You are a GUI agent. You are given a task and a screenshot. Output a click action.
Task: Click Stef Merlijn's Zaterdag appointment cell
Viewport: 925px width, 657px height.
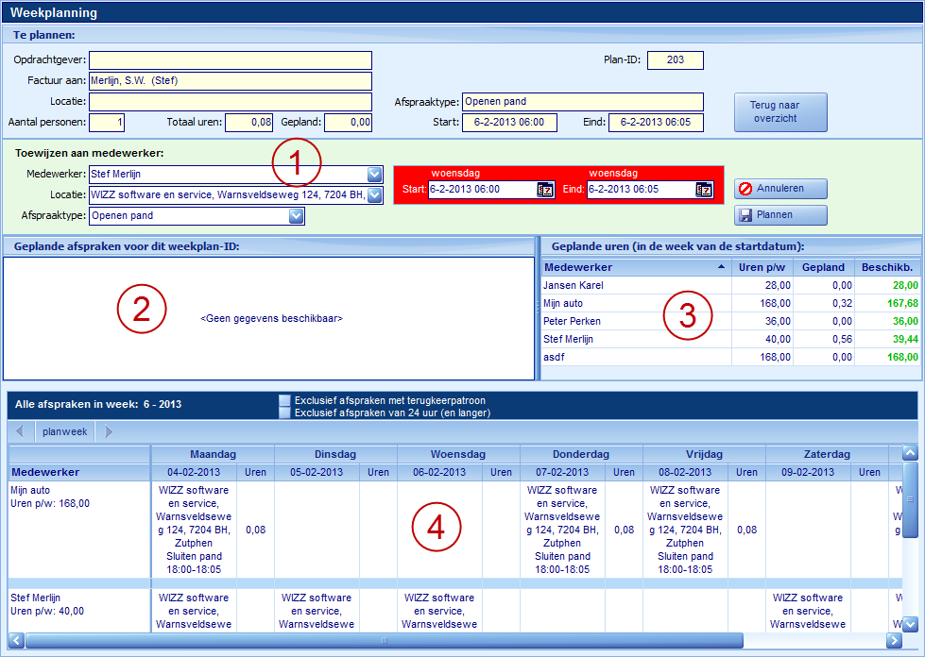tap(808, 611)
